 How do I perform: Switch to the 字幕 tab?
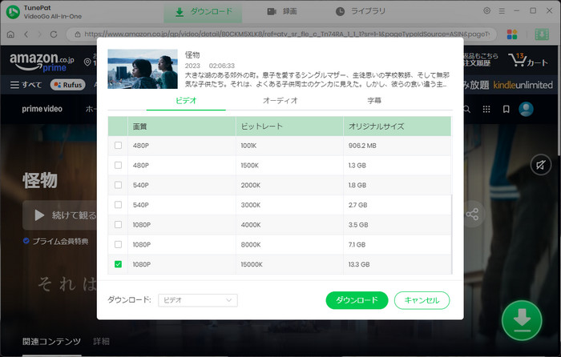(x=374, y=101)
